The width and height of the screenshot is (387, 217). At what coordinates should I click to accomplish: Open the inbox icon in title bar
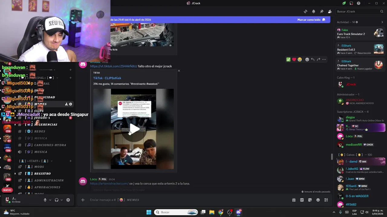coord(351,3)
